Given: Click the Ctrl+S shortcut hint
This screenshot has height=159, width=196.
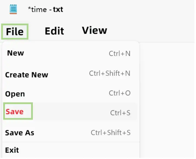Looking at the screenshot, I should [120, 112].
